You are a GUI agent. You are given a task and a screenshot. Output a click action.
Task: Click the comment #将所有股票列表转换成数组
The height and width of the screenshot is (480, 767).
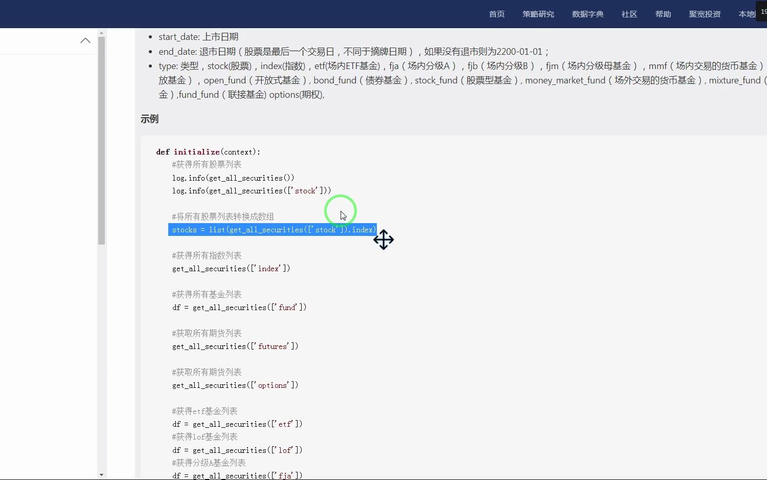tap(223, 216)
